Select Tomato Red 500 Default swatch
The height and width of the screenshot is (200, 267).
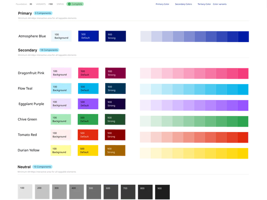click(88, 135)
